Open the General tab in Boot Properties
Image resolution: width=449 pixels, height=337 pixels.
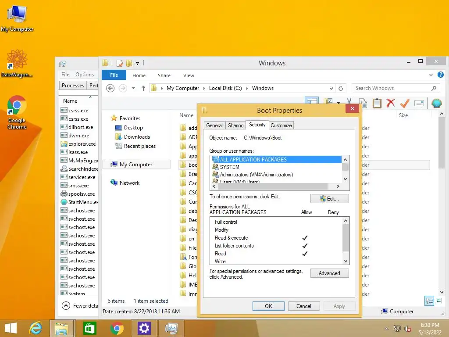click(x=214, y=125)
